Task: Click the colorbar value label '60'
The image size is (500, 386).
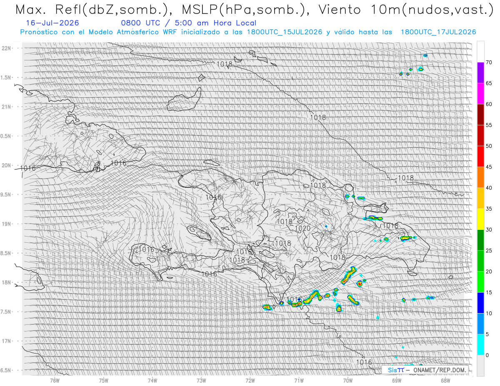Action: point(489,104)
